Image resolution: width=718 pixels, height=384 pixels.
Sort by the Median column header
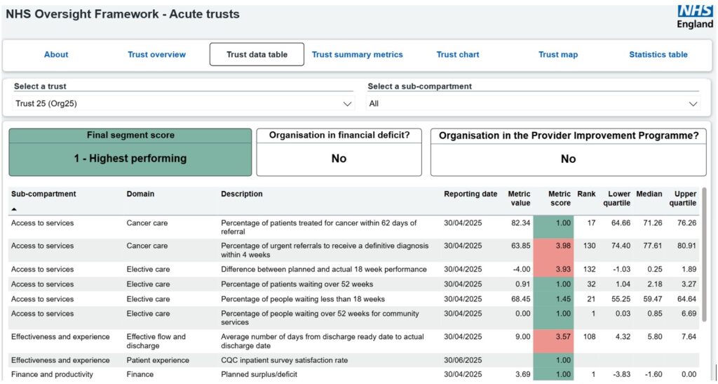click(x=649, y=194)
